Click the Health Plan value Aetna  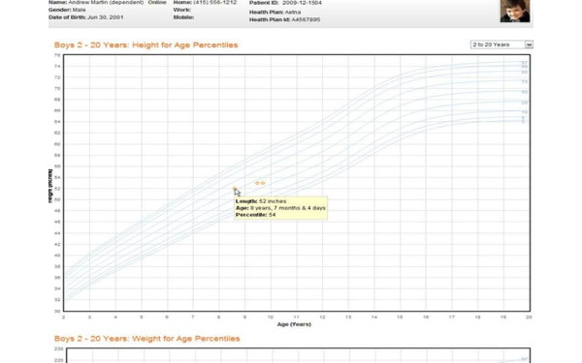click(x=293, y=13)
